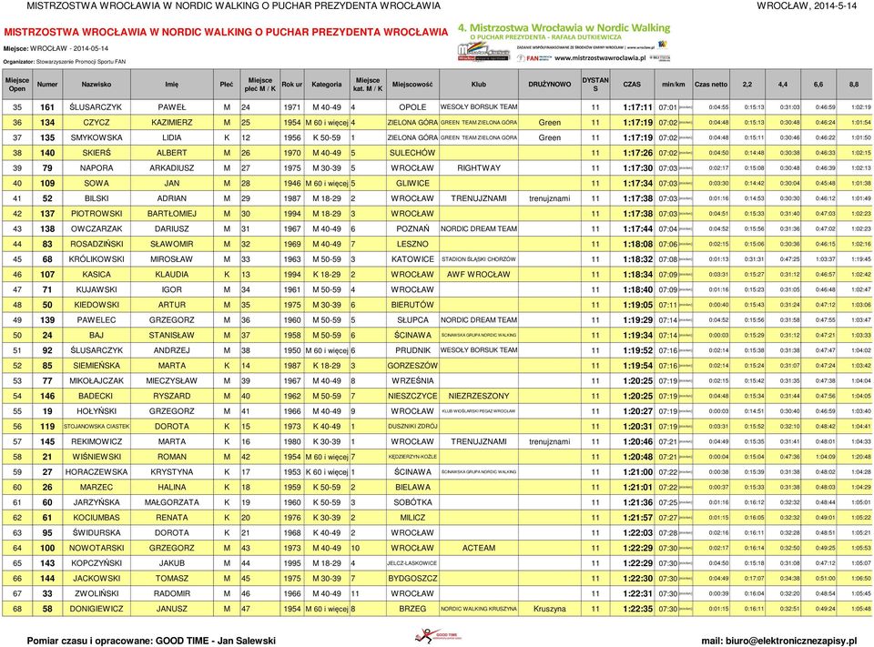The image size is (874, 647).
Task: Select the Nazwisko column header
Action: coord(97,85)
